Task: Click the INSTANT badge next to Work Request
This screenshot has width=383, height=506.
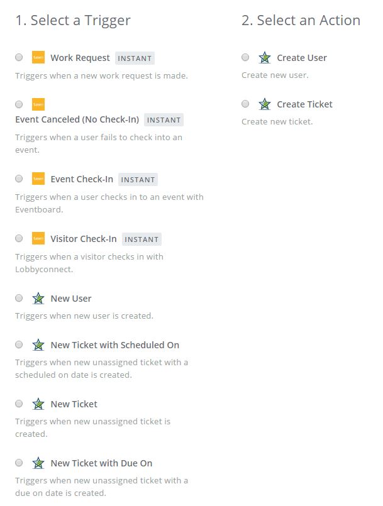Action: 135,58
